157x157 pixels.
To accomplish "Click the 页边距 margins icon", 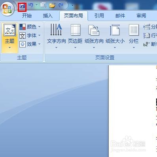I will (76, 30).
